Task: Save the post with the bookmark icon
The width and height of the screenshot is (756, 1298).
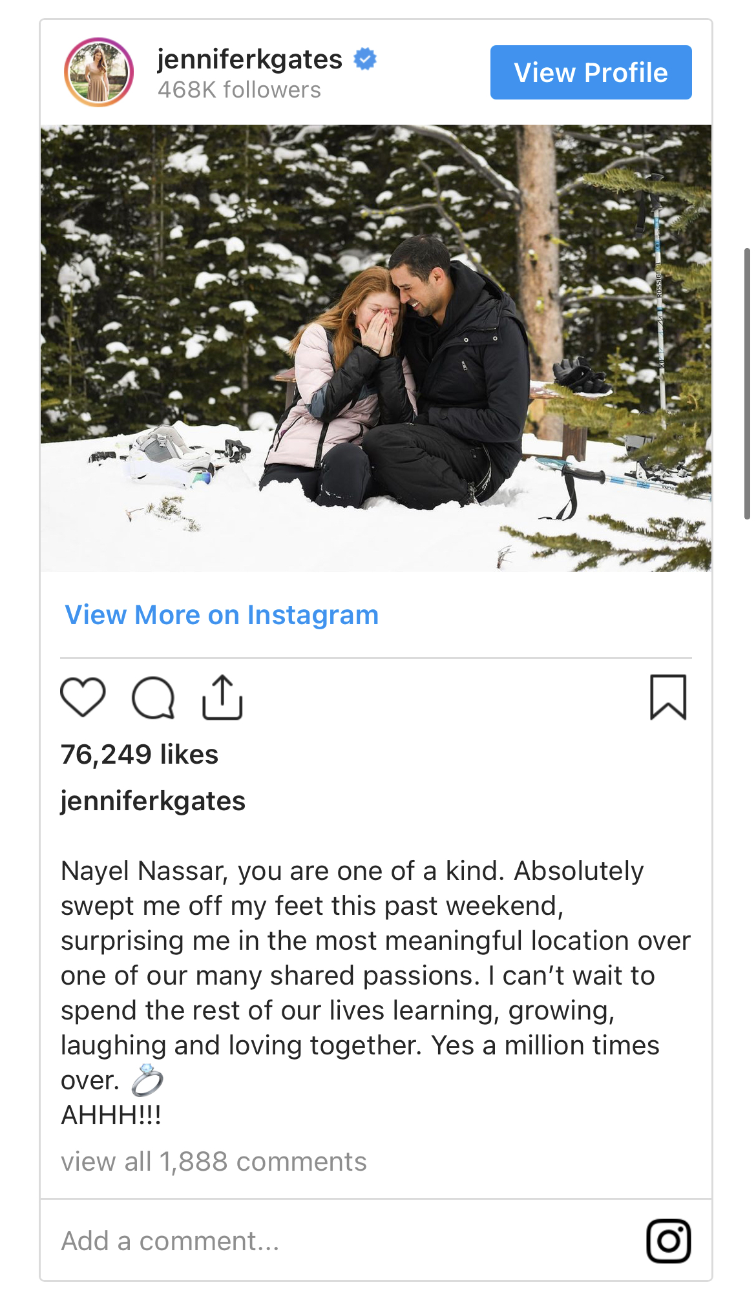Action: point(668,697)
